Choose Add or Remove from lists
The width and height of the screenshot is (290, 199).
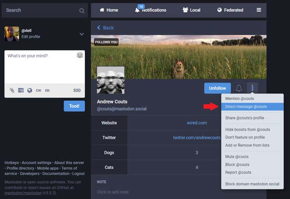[x=252, y=145]
